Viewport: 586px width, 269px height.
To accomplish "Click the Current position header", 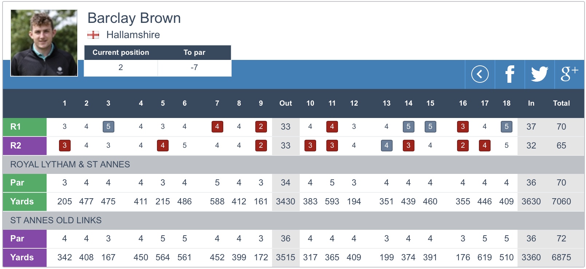I will [x=121, y=52].
